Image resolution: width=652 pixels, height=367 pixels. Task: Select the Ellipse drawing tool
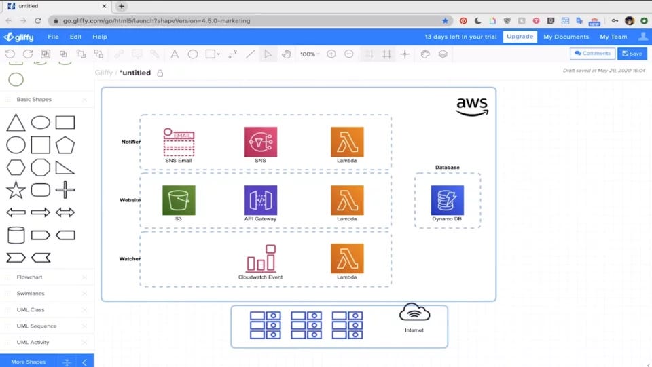click(192, 54)
